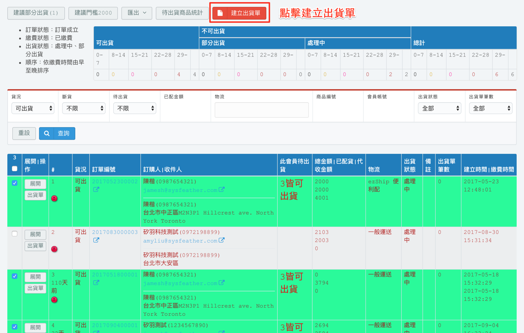The image size is (524, 333).
Task: Open external link icon for order 2017051800001
Action: click(96, 283)
